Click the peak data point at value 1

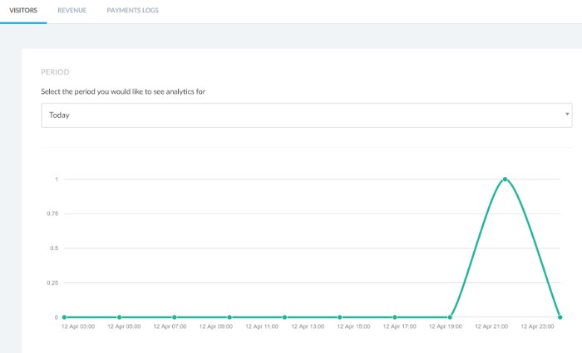point(505,179)
